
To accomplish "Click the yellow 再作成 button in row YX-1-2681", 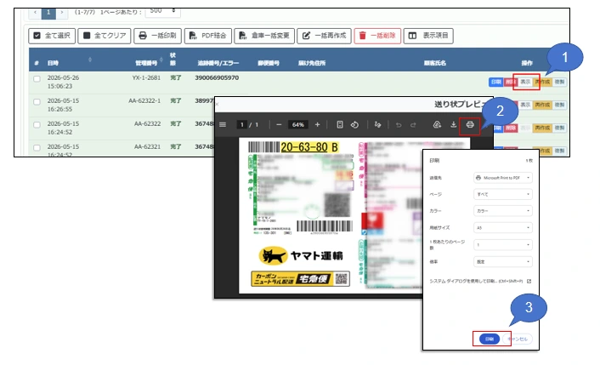I will point(542,82).
